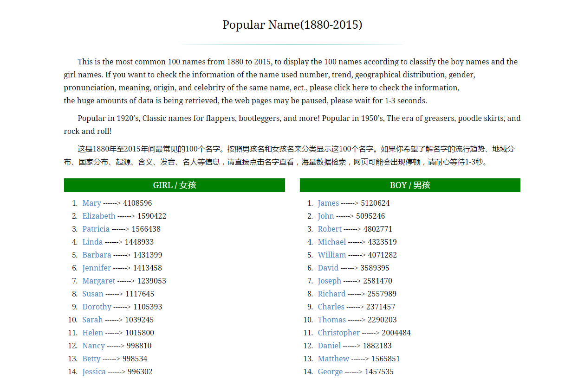
Task: Click George in the boy list
Action: pyautogui.click(x=330, y=372)
